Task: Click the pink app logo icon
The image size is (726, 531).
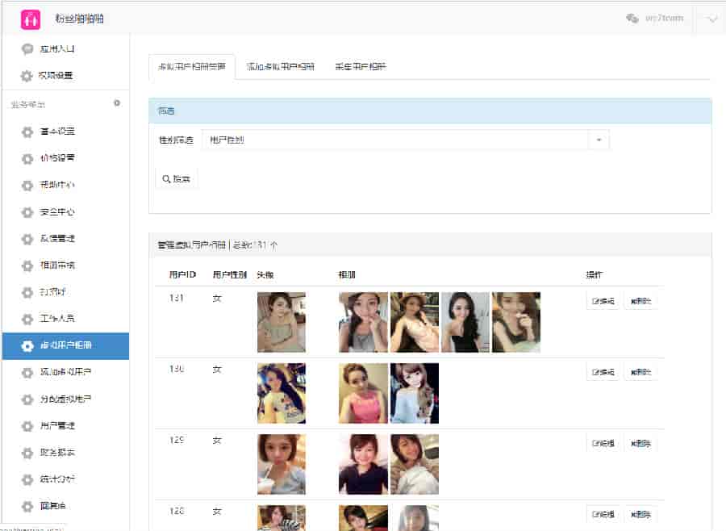Action: point(30,18)
